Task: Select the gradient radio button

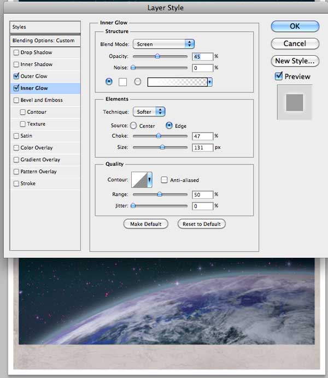Action: [138, 82]
